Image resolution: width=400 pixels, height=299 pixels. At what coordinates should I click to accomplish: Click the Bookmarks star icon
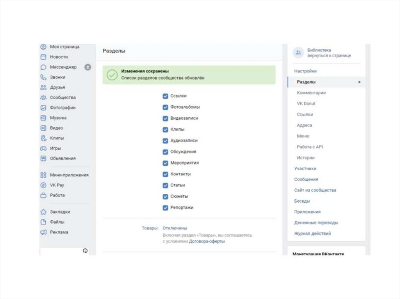(x=43, y=212)
